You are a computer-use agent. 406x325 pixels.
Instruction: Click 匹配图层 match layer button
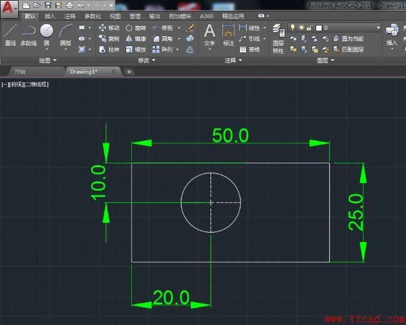[349, 49]
